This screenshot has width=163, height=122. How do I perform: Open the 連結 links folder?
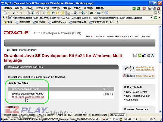tap(8, 22)
